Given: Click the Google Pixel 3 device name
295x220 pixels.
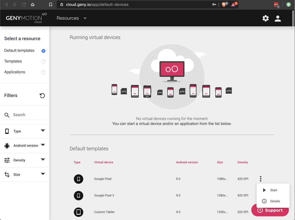Looking at the screenshot, I should coord(104,195).
